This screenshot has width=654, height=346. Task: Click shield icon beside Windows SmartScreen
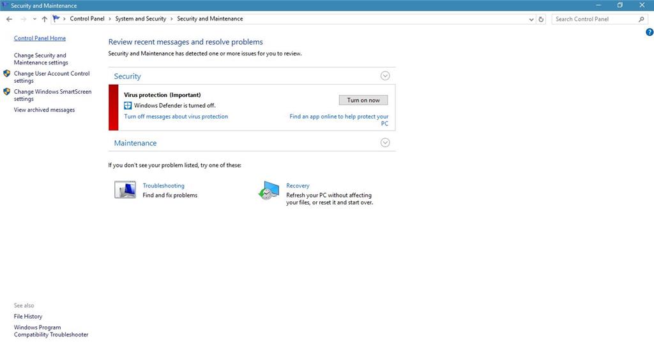[x=6, y=92]
